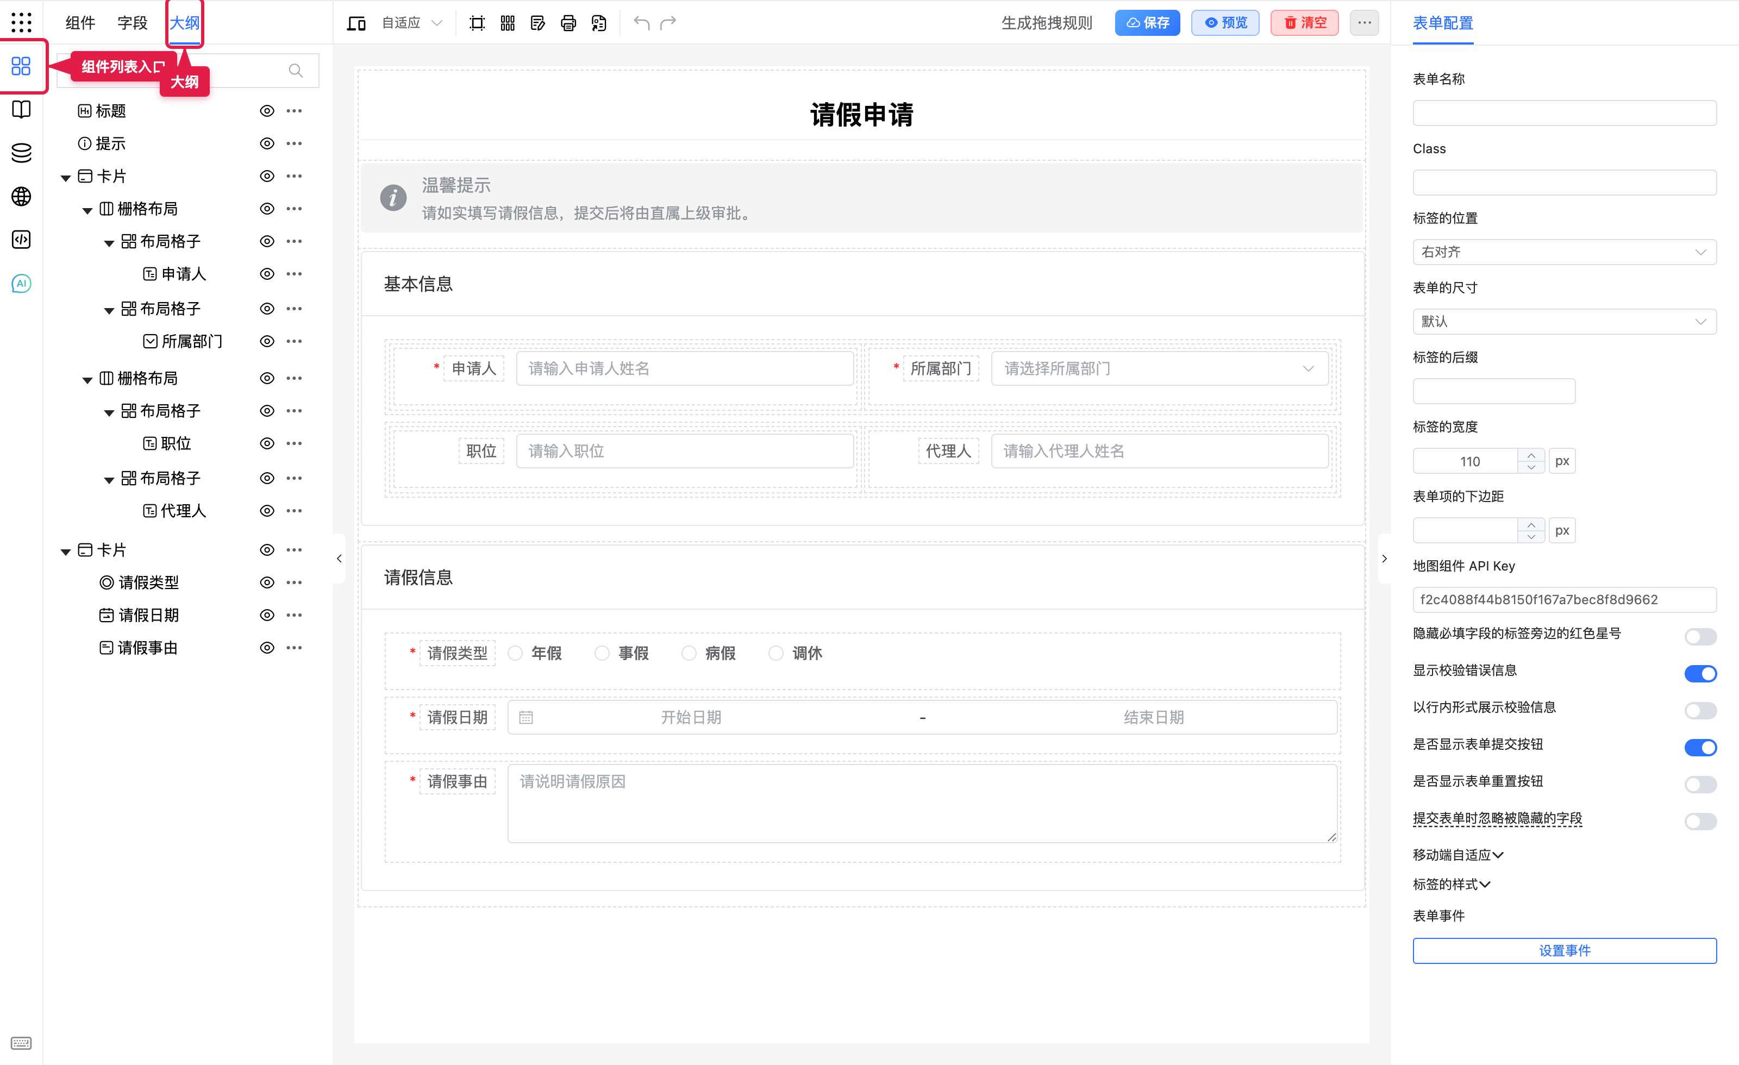Toggle visibility of 提示 in outline
This screenshot has height=1065, width=1739.
[267, 143]
